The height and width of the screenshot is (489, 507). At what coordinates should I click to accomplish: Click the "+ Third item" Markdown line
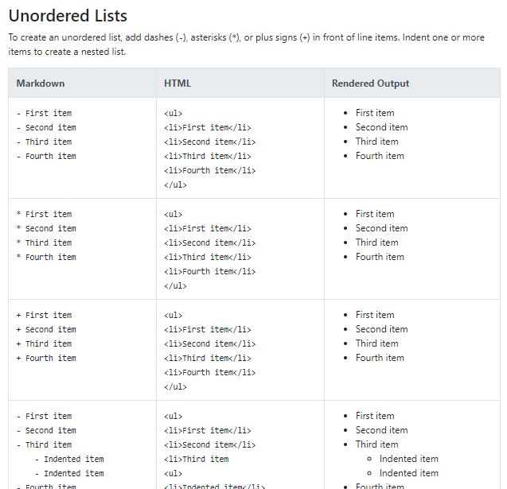(44, 343)
